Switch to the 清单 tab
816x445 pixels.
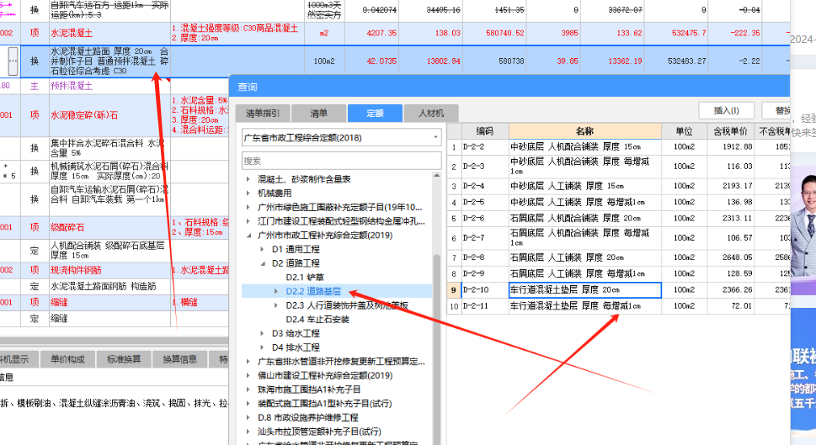click(x=318, y=113)
